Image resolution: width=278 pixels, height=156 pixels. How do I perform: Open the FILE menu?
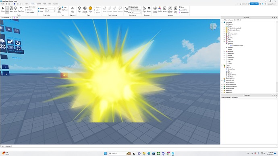pyautogui.click(x=2, y=4)
